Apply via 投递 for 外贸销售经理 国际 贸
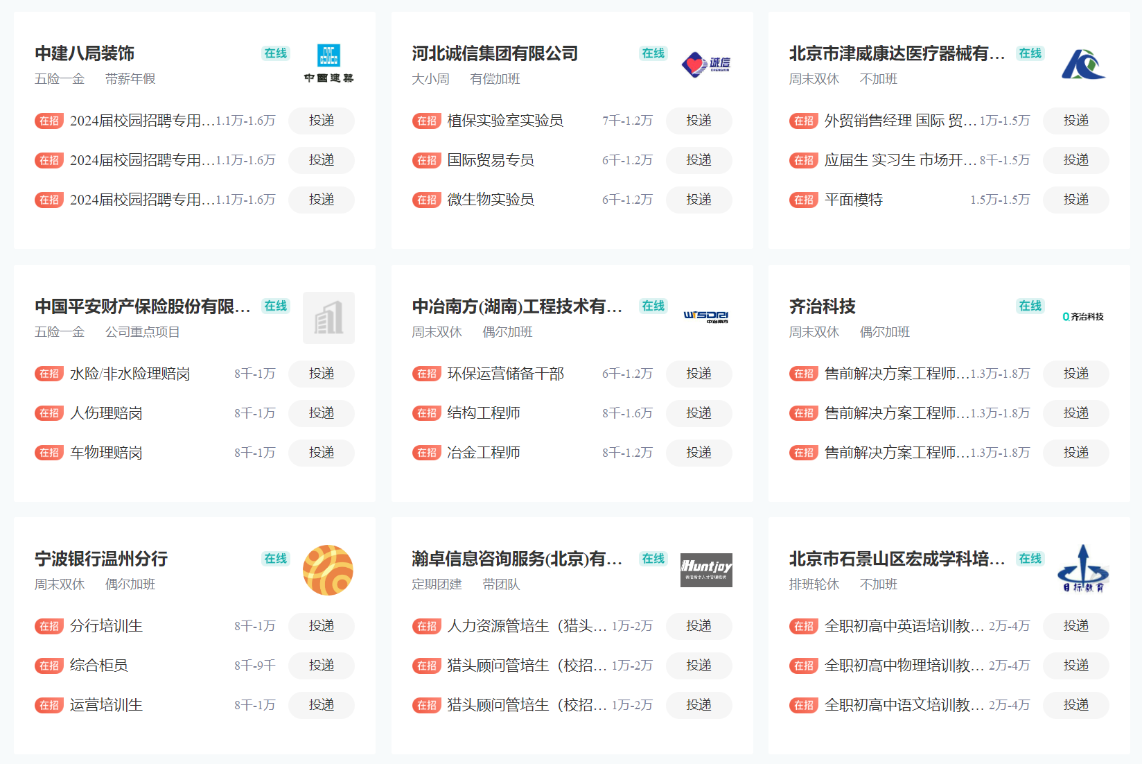Image resolution: width=1142 pixels, height=764 pixels. pyautogui.click(x=1076, y=121)
